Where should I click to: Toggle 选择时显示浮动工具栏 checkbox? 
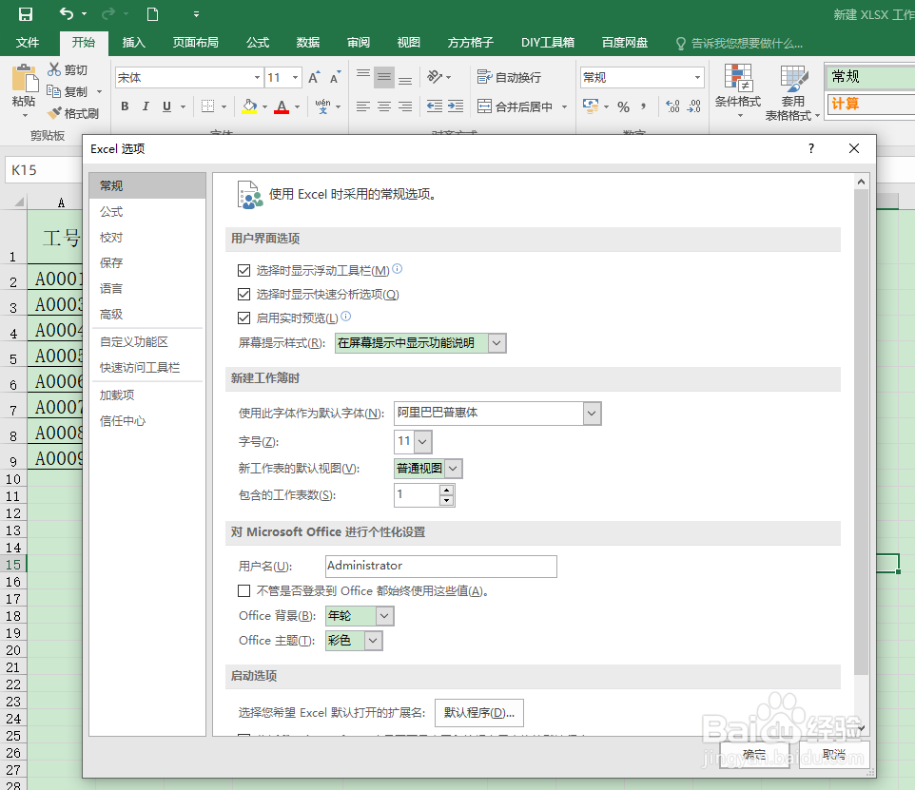coord(243,271)
